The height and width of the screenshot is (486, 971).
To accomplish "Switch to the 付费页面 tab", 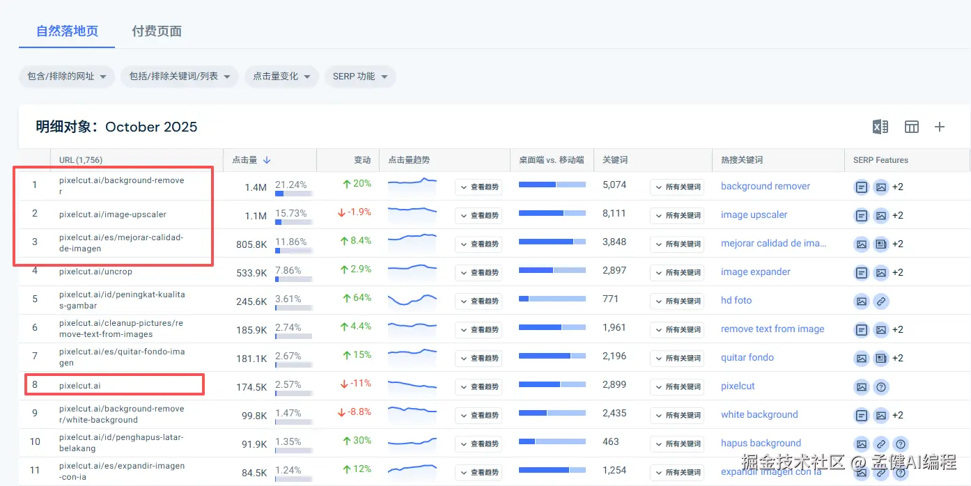I will [x=157, y=31].
